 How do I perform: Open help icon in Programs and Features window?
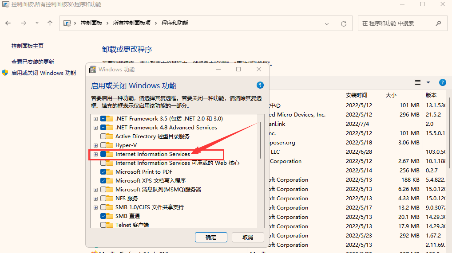click(x=443, y=82)
